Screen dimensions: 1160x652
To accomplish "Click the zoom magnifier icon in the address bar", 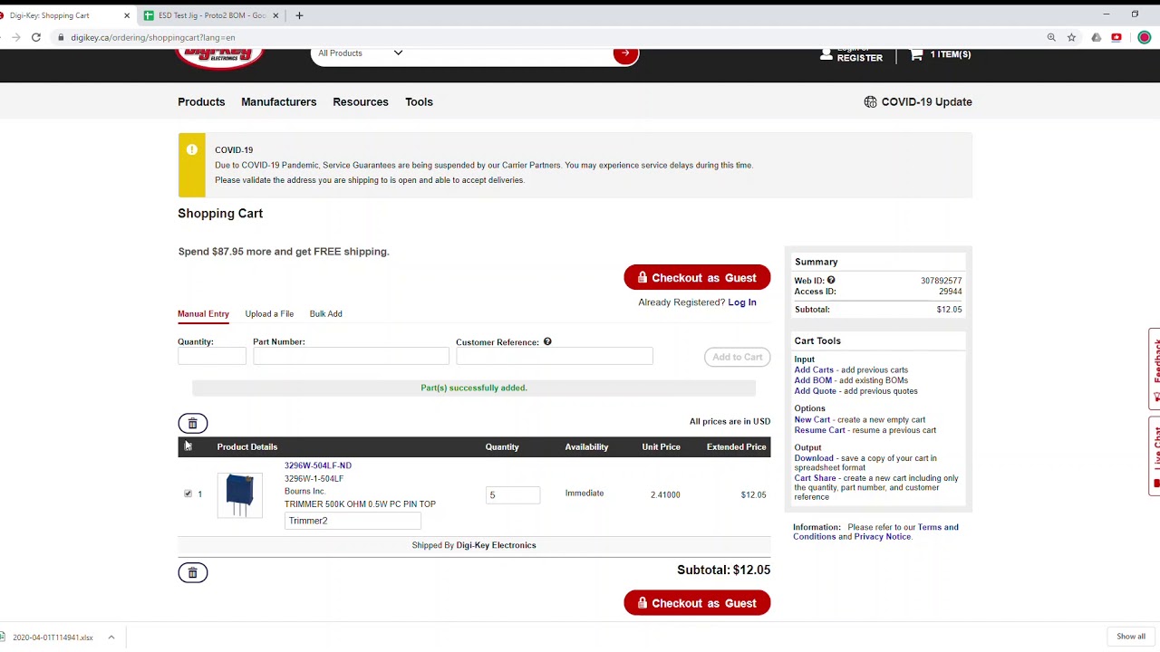I will [1051, 37].
